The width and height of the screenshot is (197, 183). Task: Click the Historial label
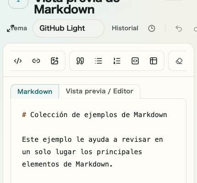[x=125, y=28]
